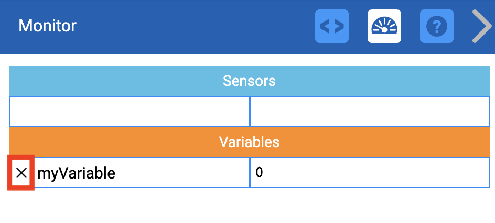The width and height of the screenshot is (495, 223).
Task: Show the block code with the angle-brackets button
Action: [331, 26]
